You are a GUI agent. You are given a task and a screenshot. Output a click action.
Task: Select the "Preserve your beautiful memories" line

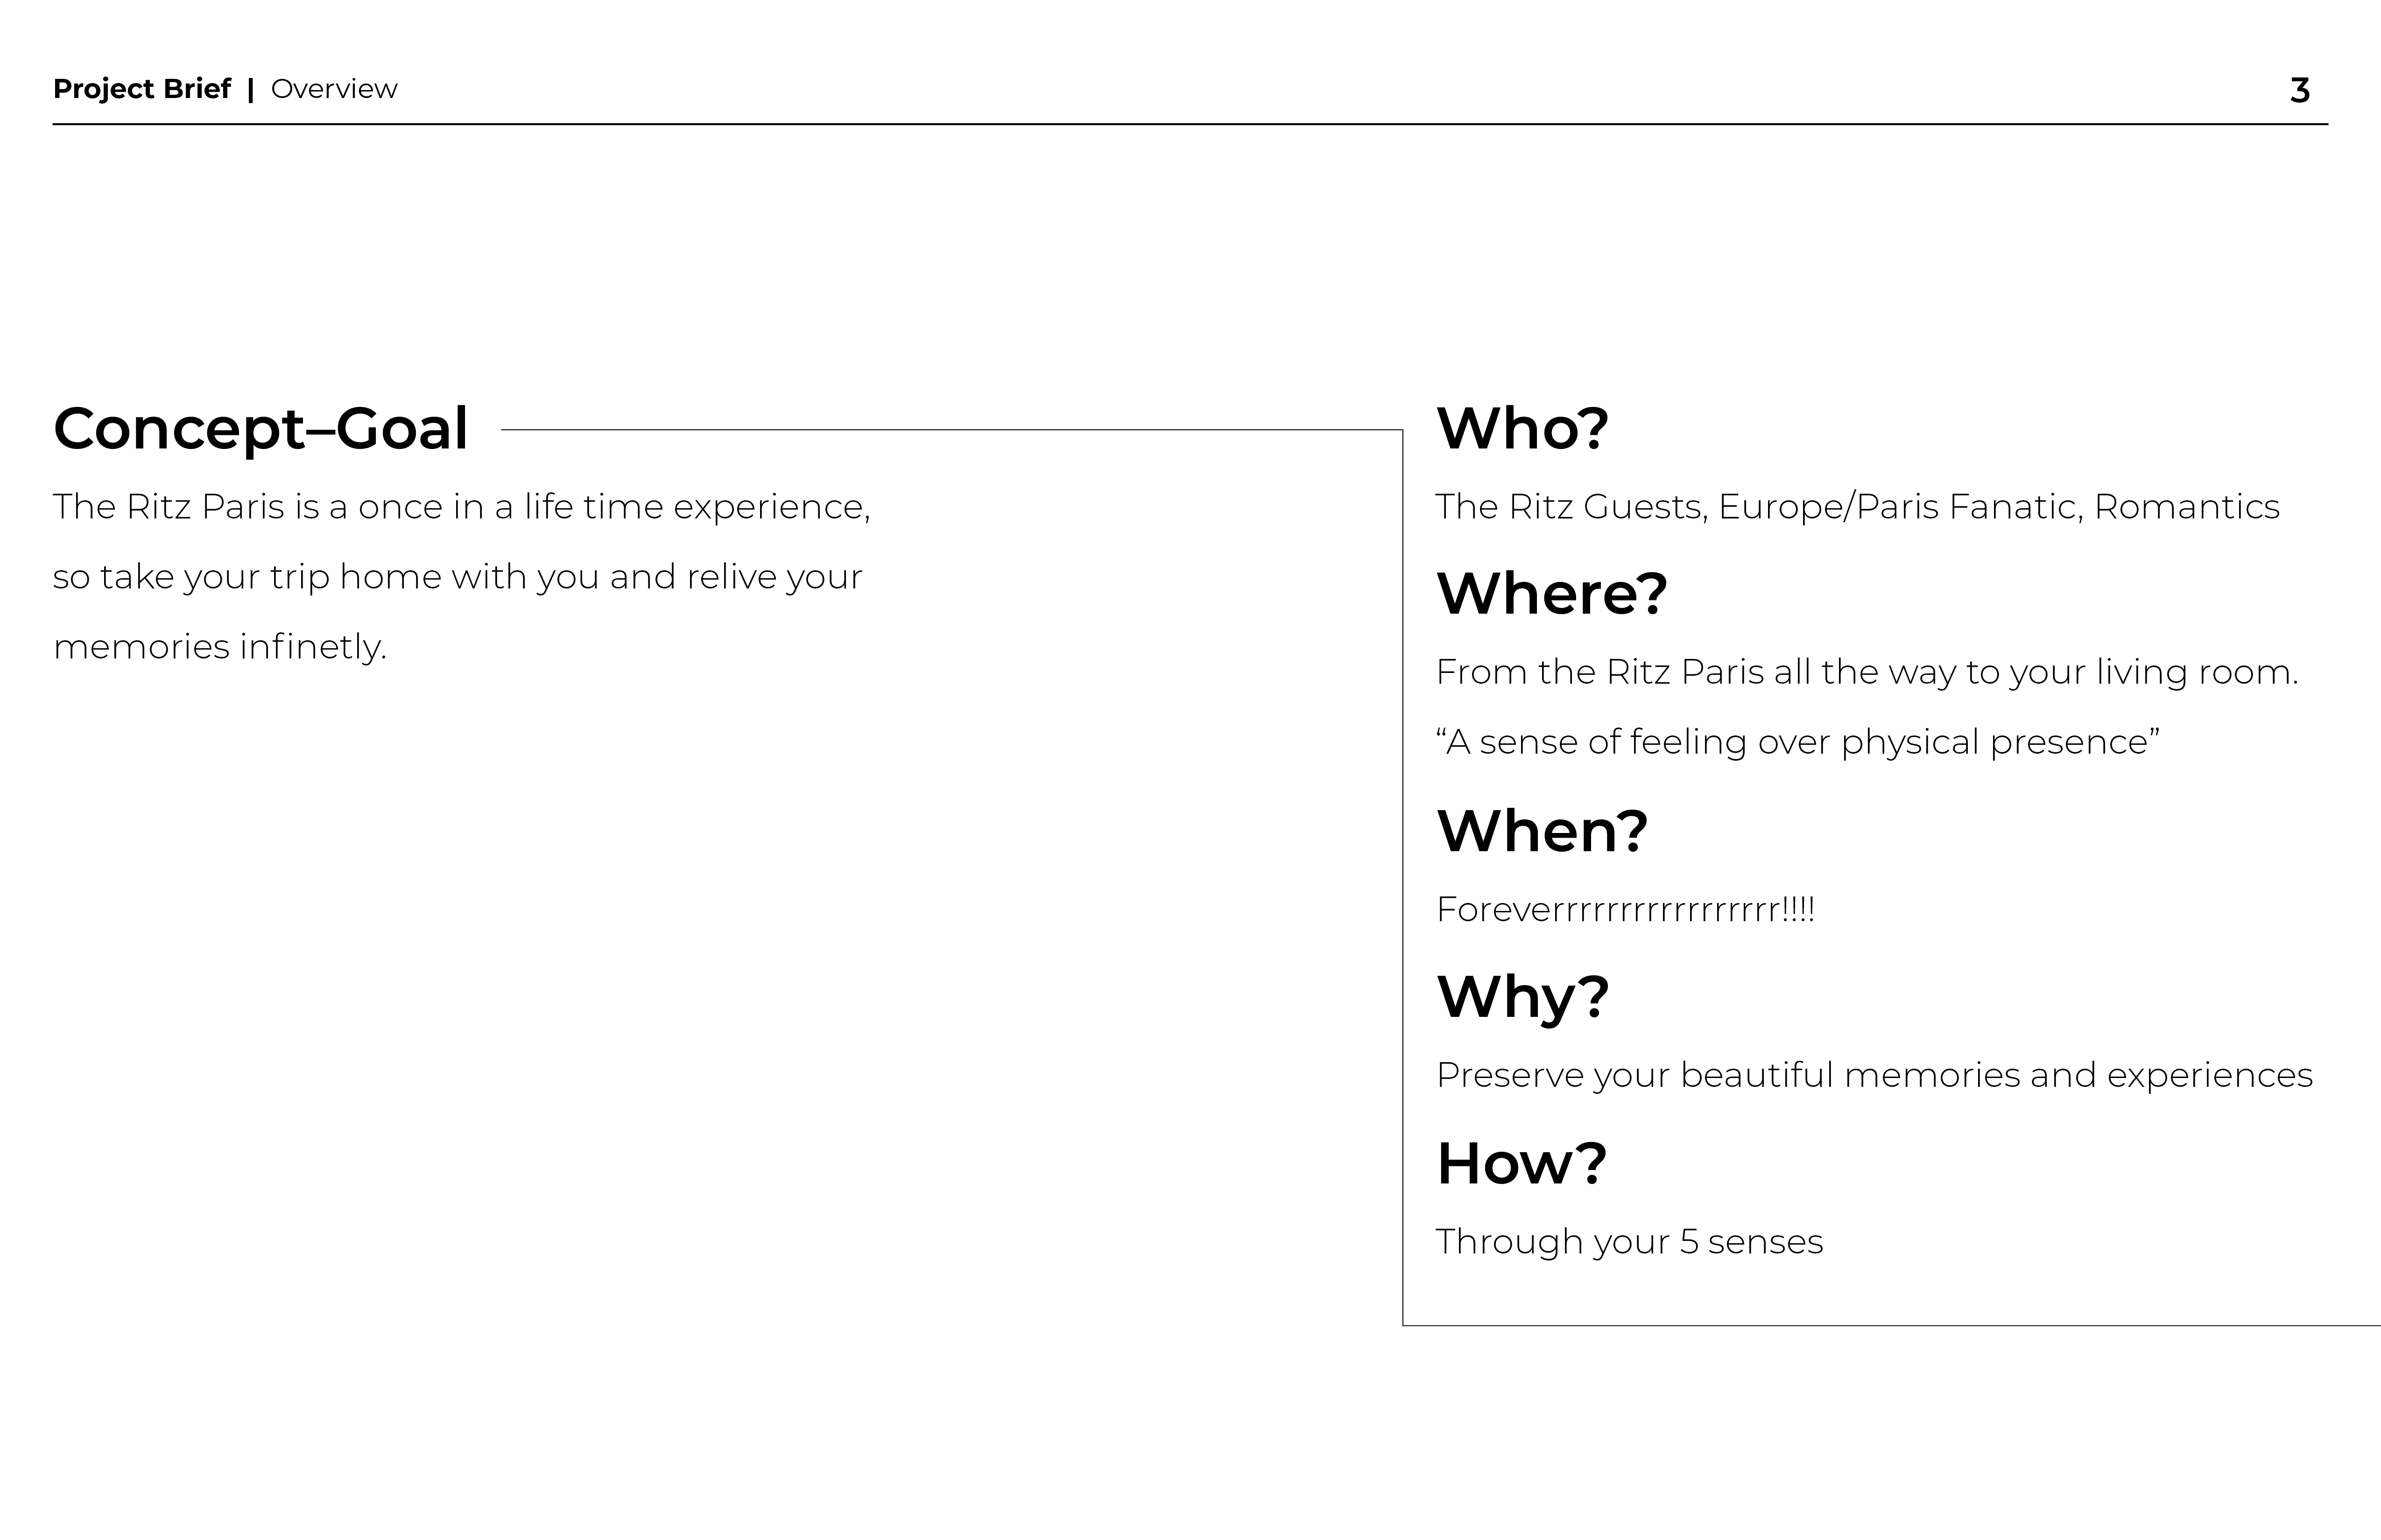point(1874,1075)
